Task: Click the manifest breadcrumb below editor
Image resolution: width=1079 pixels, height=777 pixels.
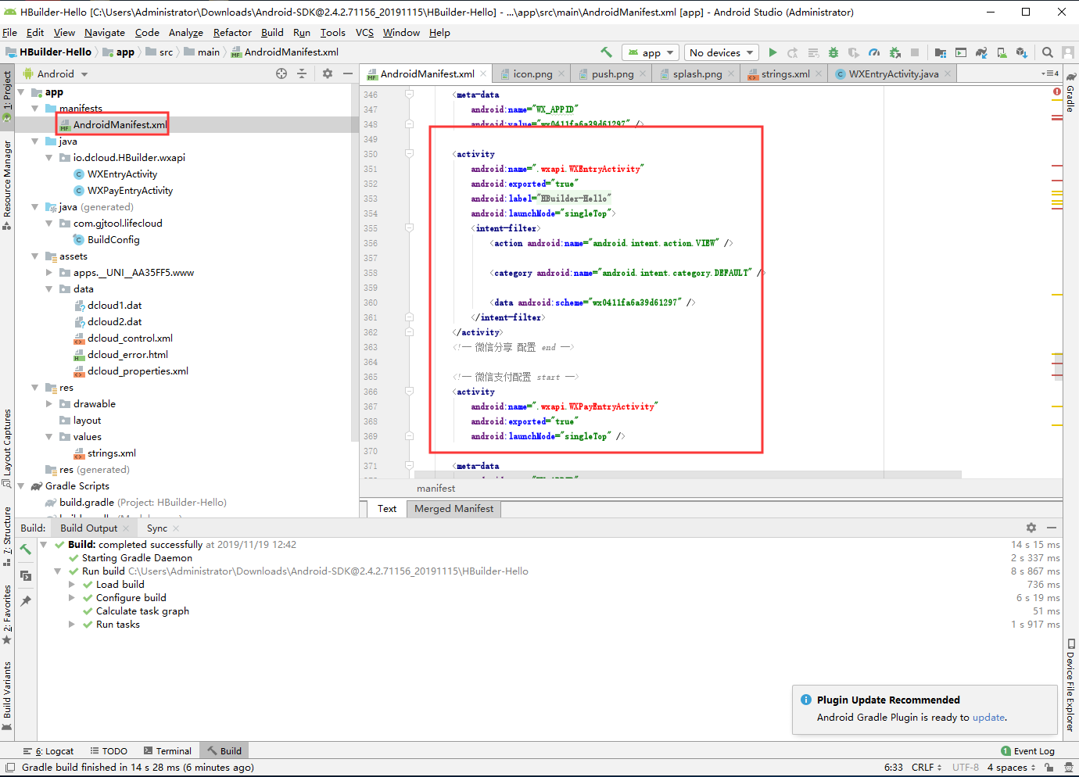Action: [436, 489]
